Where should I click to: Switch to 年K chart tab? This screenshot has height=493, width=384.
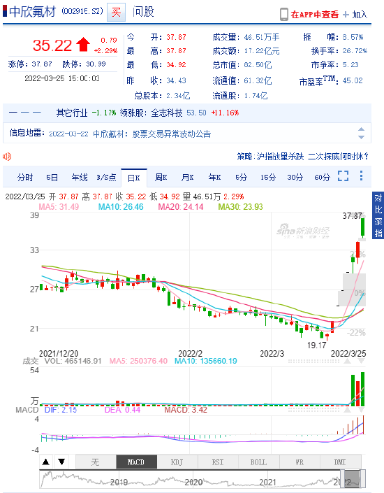coord(214,178)
